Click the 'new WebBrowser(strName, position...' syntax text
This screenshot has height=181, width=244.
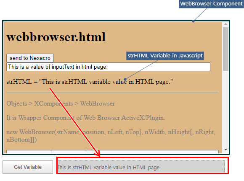tap(111, 136)
